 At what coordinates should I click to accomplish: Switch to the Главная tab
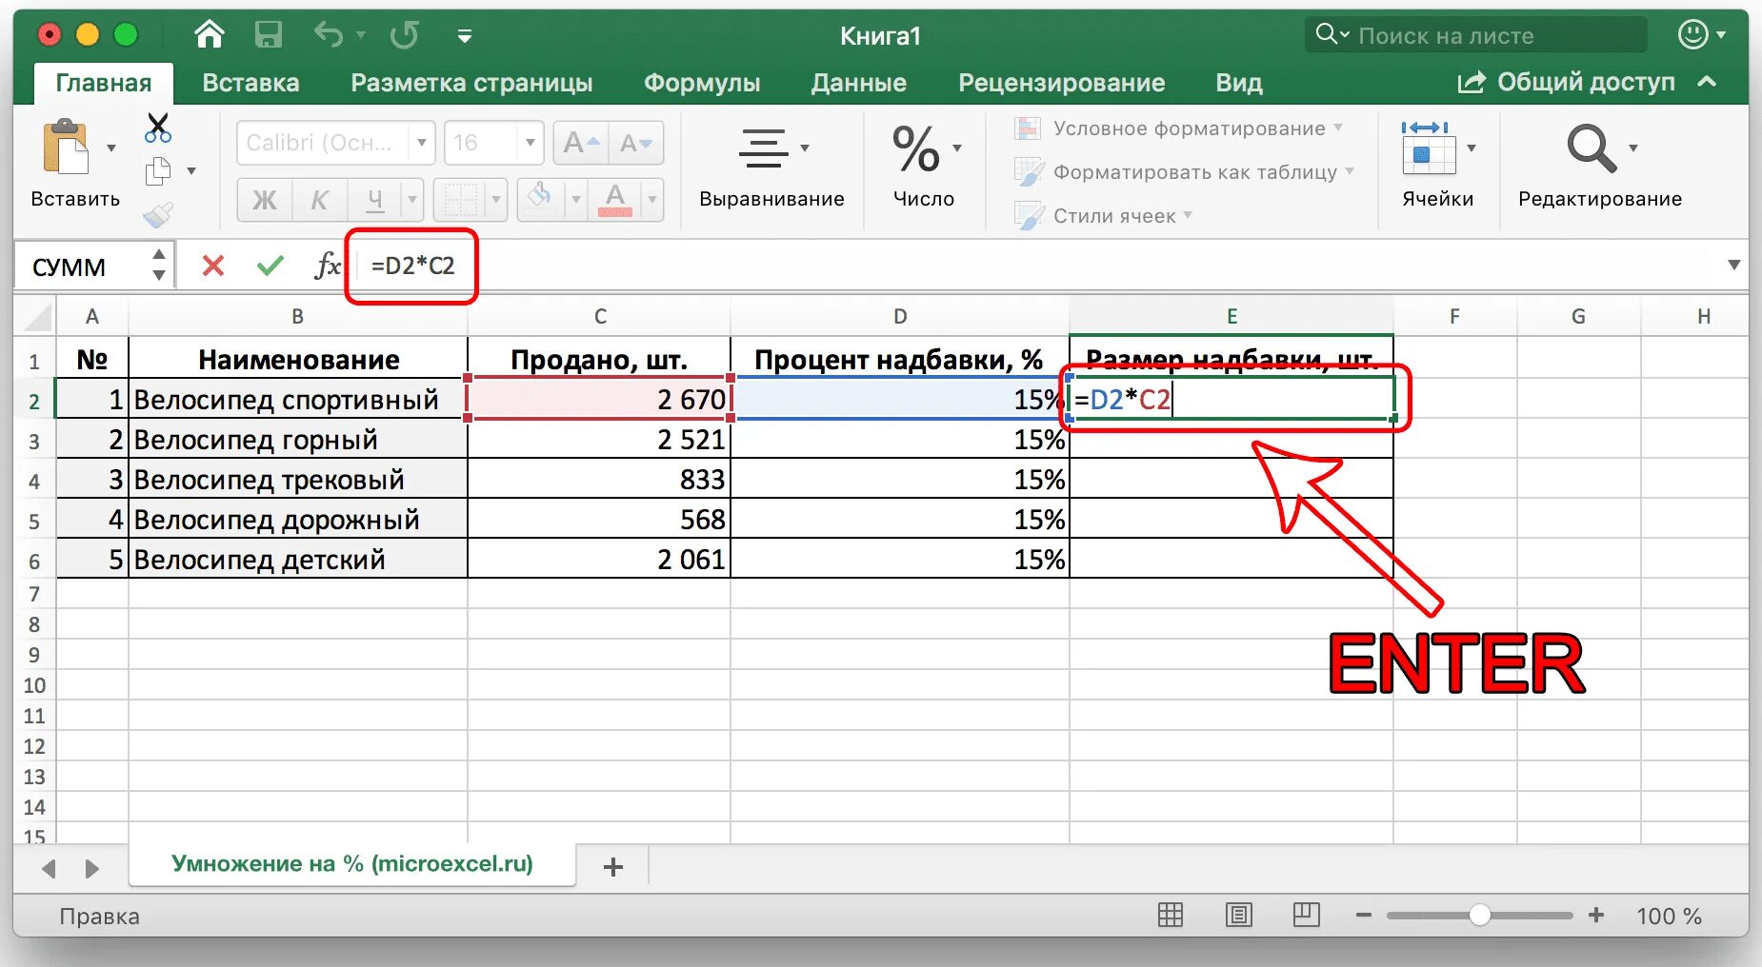pos(103,83)
